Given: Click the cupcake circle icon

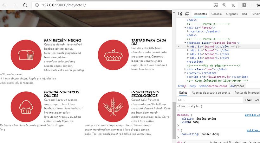Looking at the screenshot, I should [26, 107].
